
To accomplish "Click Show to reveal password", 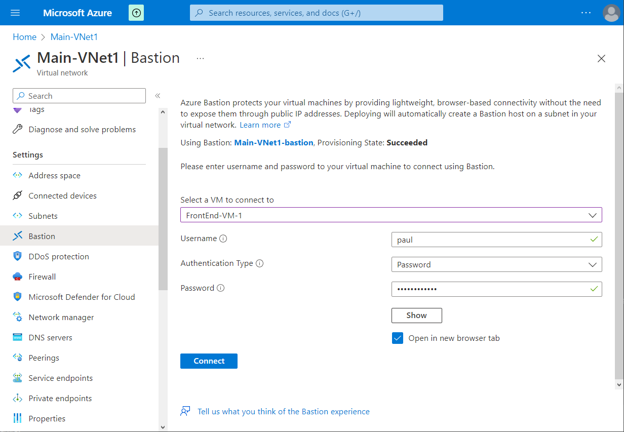I will click(416, 316).
